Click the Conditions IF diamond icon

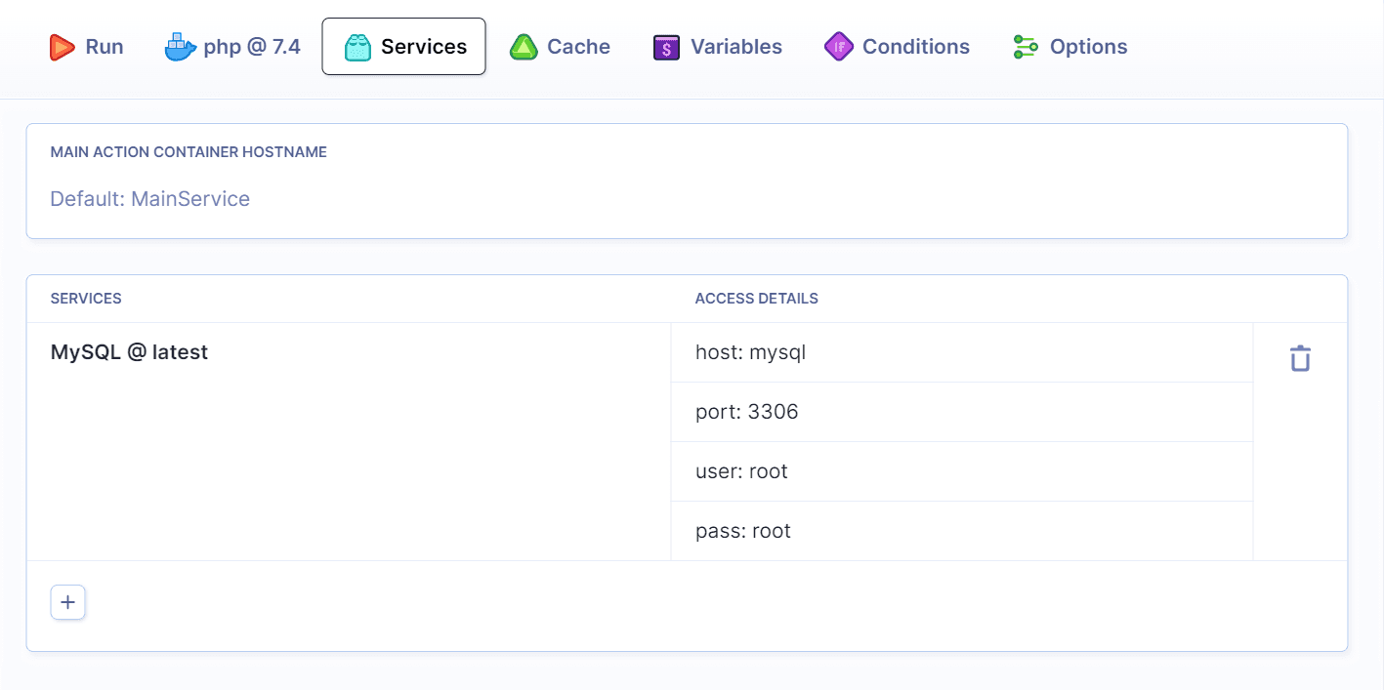coord(838,46)
